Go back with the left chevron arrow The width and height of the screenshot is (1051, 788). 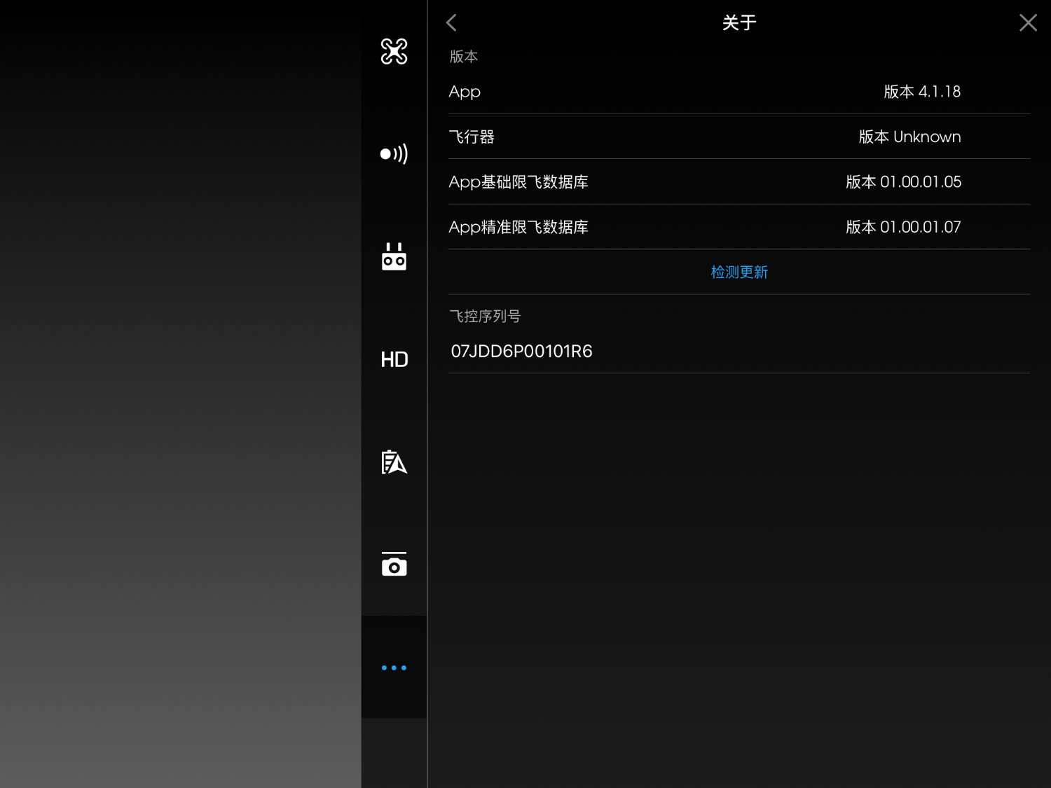tap(451, 22)
